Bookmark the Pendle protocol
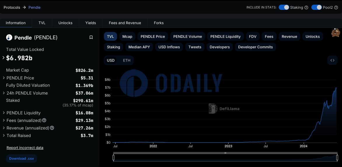This screenshot has height=167, width=342. (x=91, y=38)
